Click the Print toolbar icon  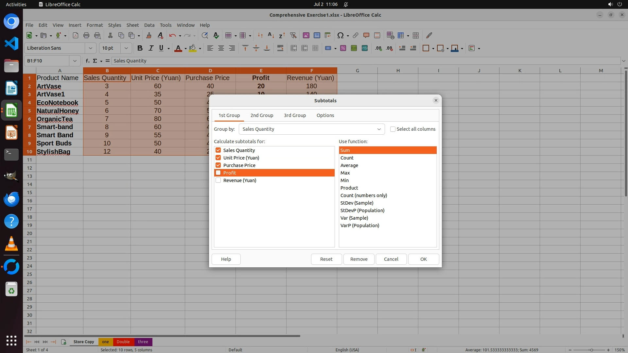click(86, 35)
